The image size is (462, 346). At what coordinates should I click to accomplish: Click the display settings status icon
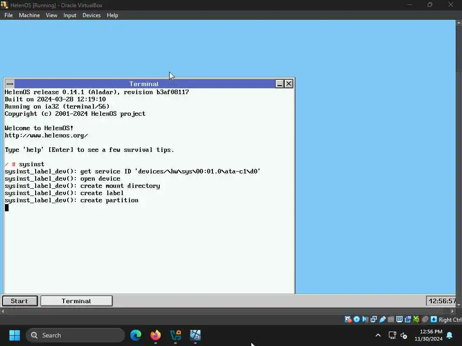click(x=400, y=319)
